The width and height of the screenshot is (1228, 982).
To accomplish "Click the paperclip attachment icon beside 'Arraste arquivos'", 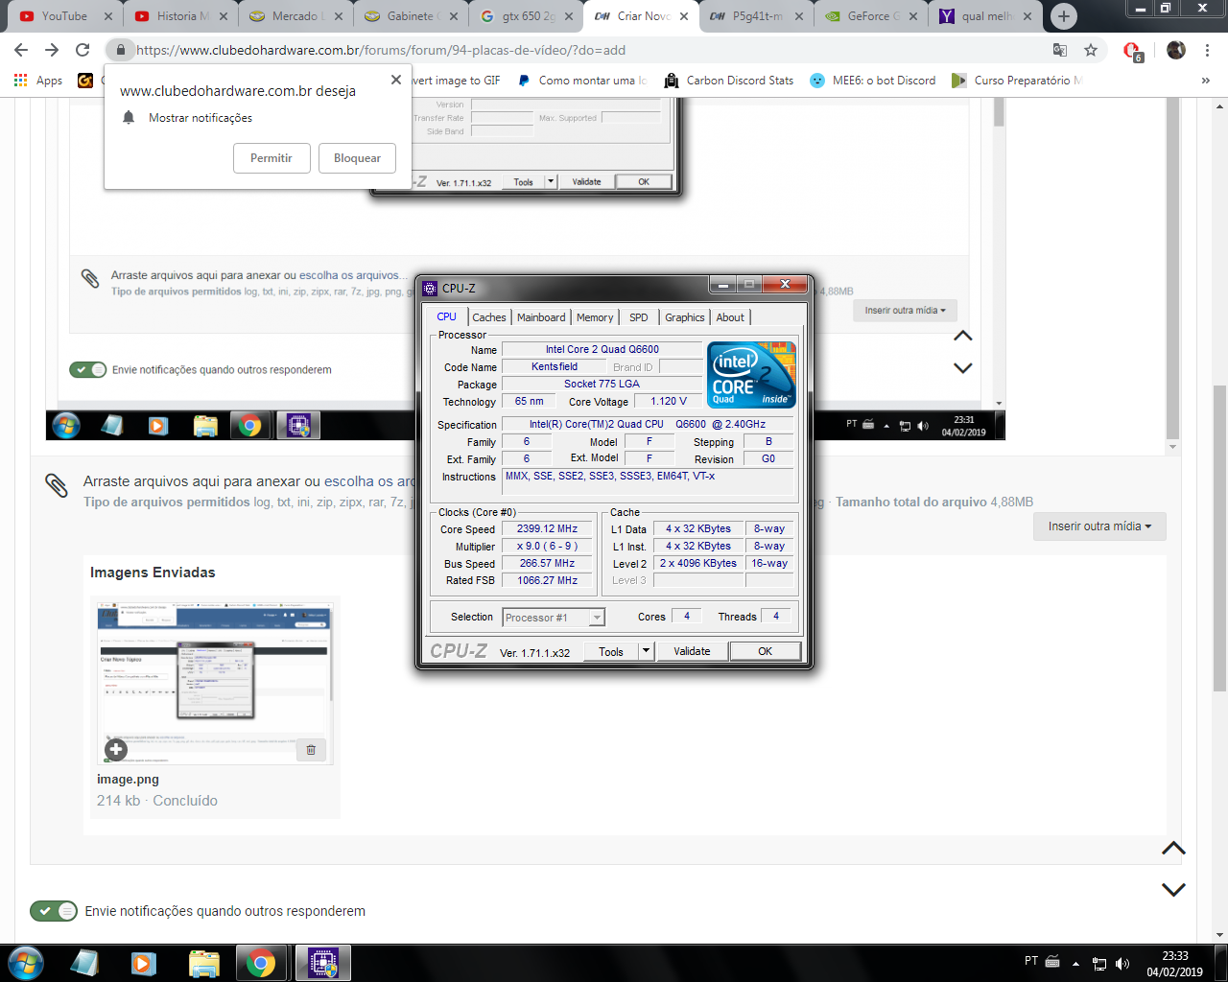I will pos(57,485).
